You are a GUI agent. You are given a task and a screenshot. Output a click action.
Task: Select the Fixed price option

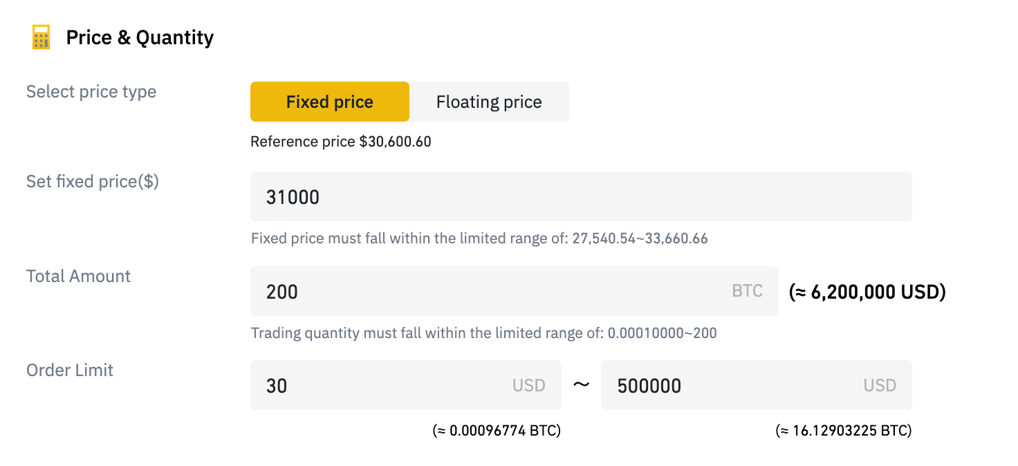pos(330,102)
